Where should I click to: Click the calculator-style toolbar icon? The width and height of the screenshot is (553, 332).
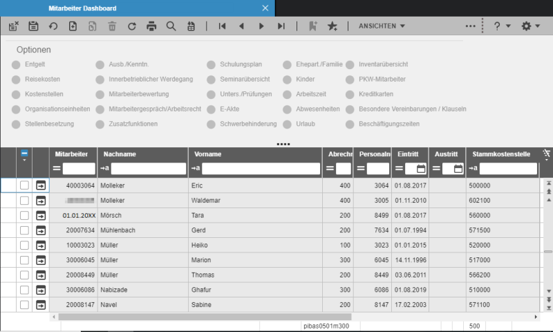[191, 26]
